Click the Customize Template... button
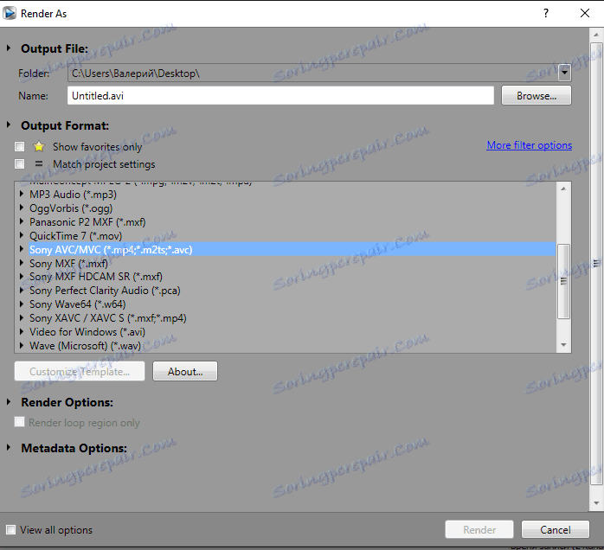The width and height of the screenshot is (604, 550). pyautogui.click(x=80, y=371)
